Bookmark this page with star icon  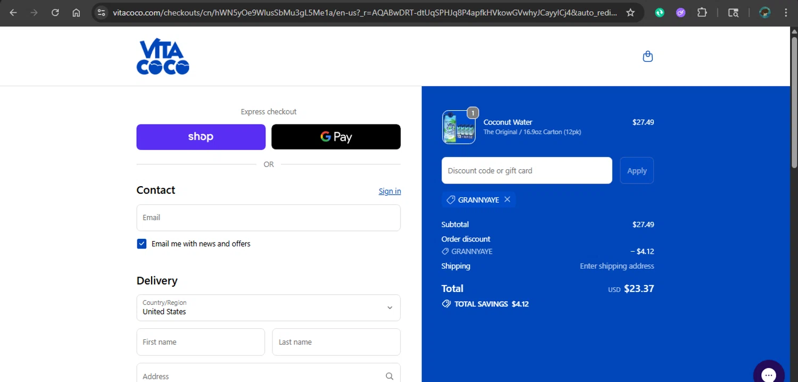pos(630,13)
